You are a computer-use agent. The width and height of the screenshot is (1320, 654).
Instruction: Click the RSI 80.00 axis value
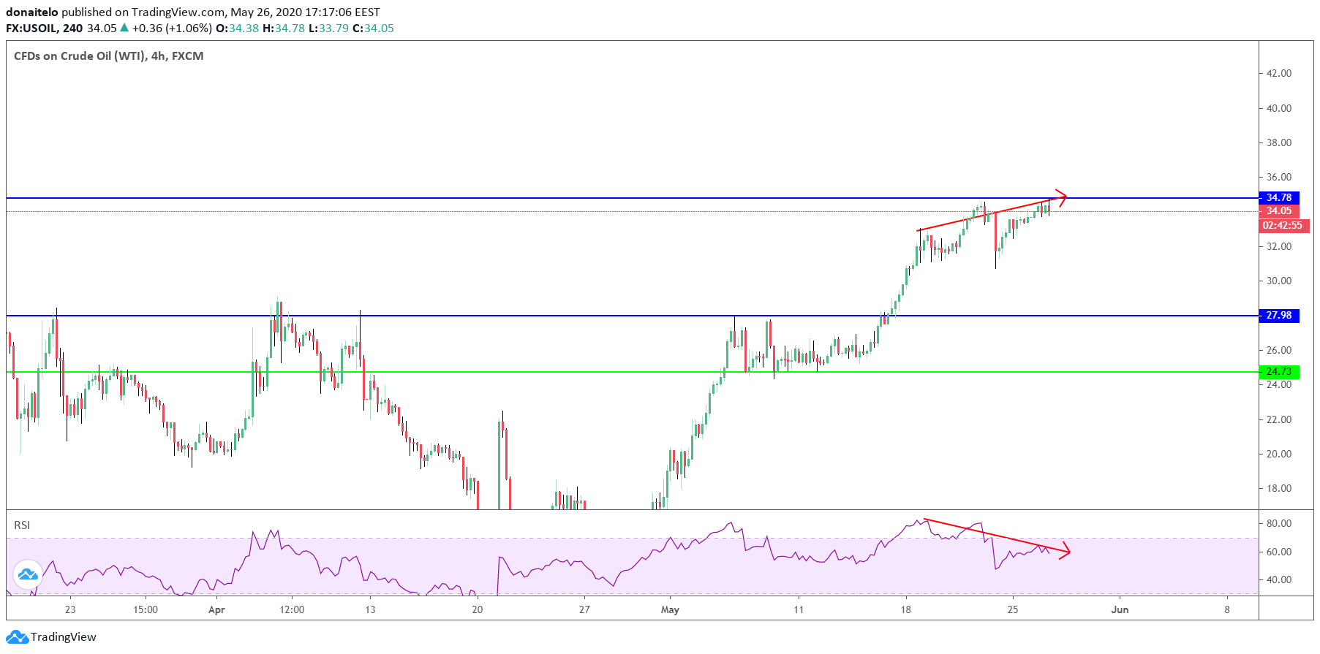coord(1279,523)
